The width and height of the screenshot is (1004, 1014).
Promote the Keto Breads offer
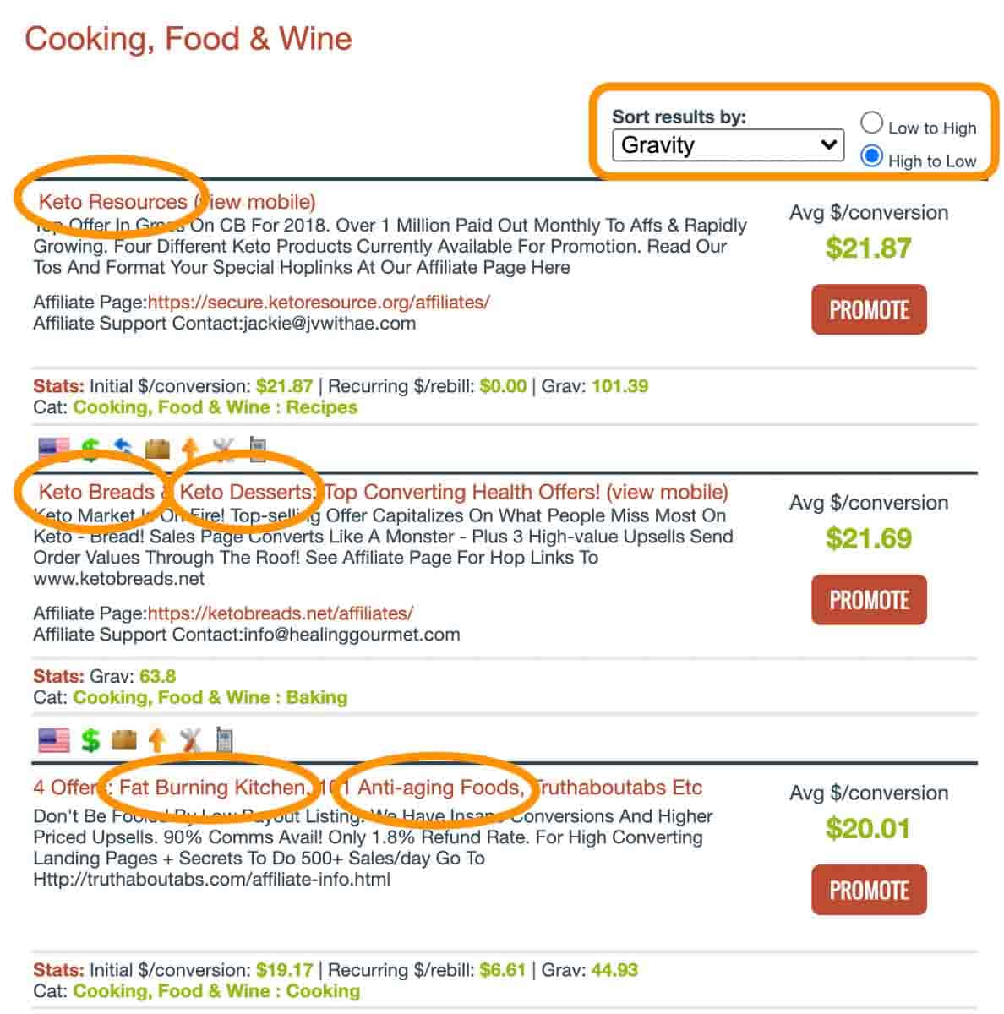869,600
